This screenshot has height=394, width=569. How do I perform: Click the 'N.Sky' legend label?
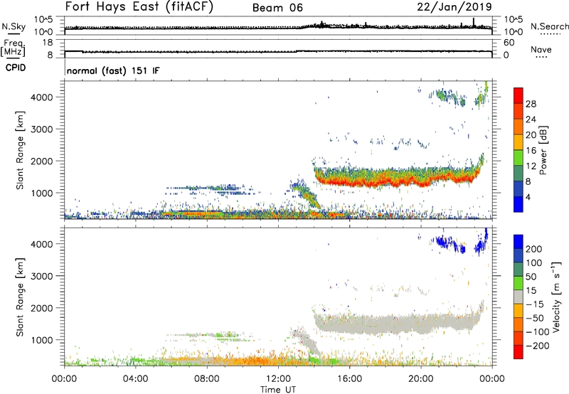pyautogui.click(x=14, y=26)
